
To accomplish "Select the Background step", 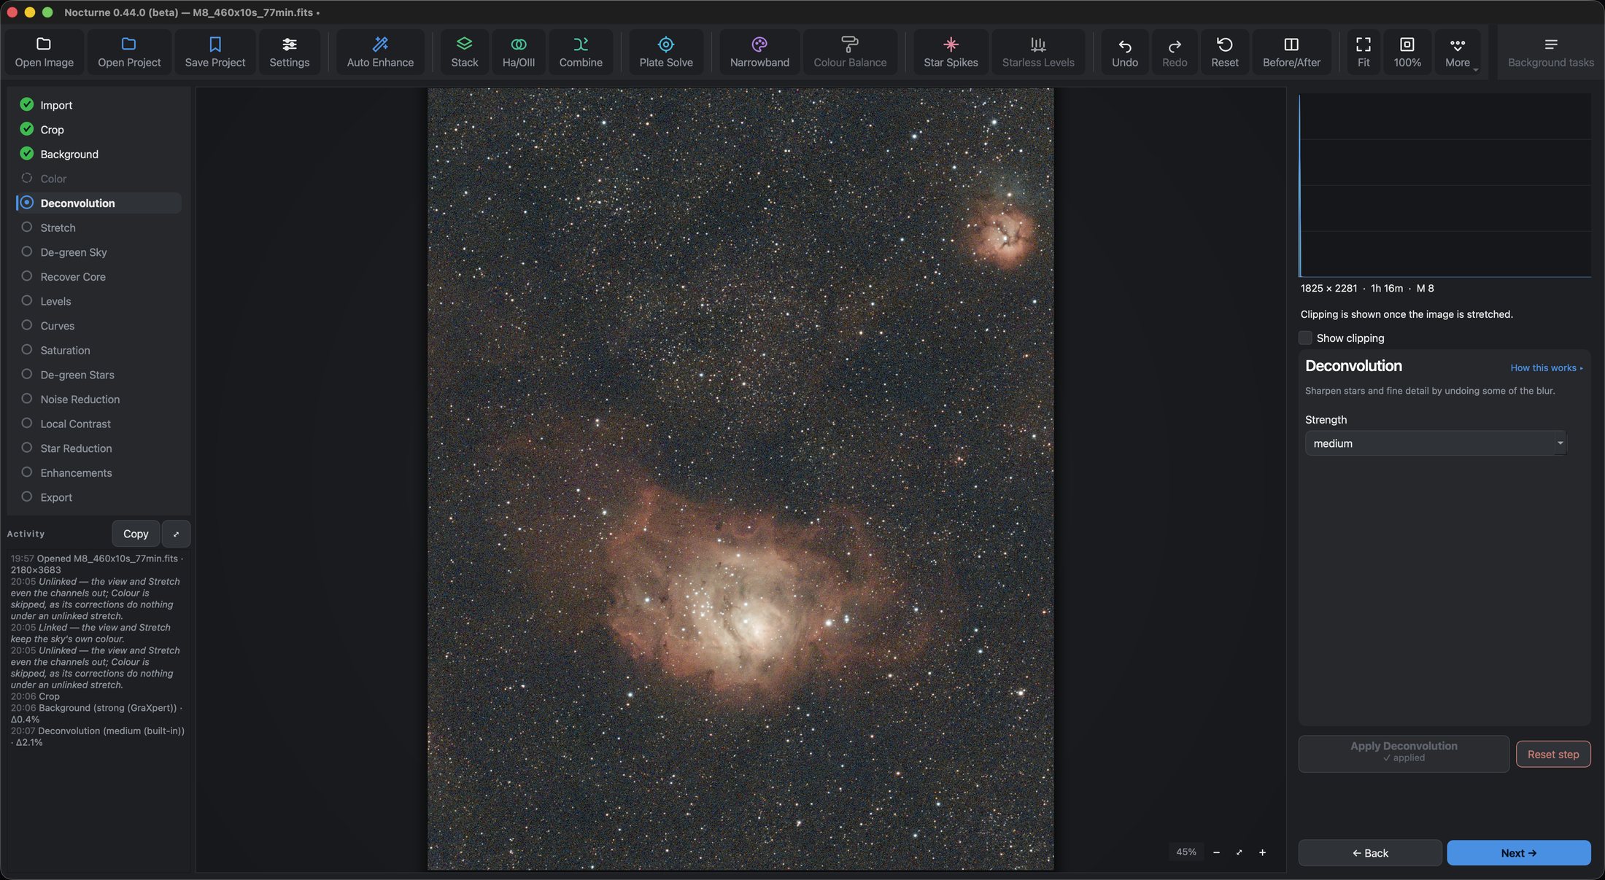I will [98, 154].
